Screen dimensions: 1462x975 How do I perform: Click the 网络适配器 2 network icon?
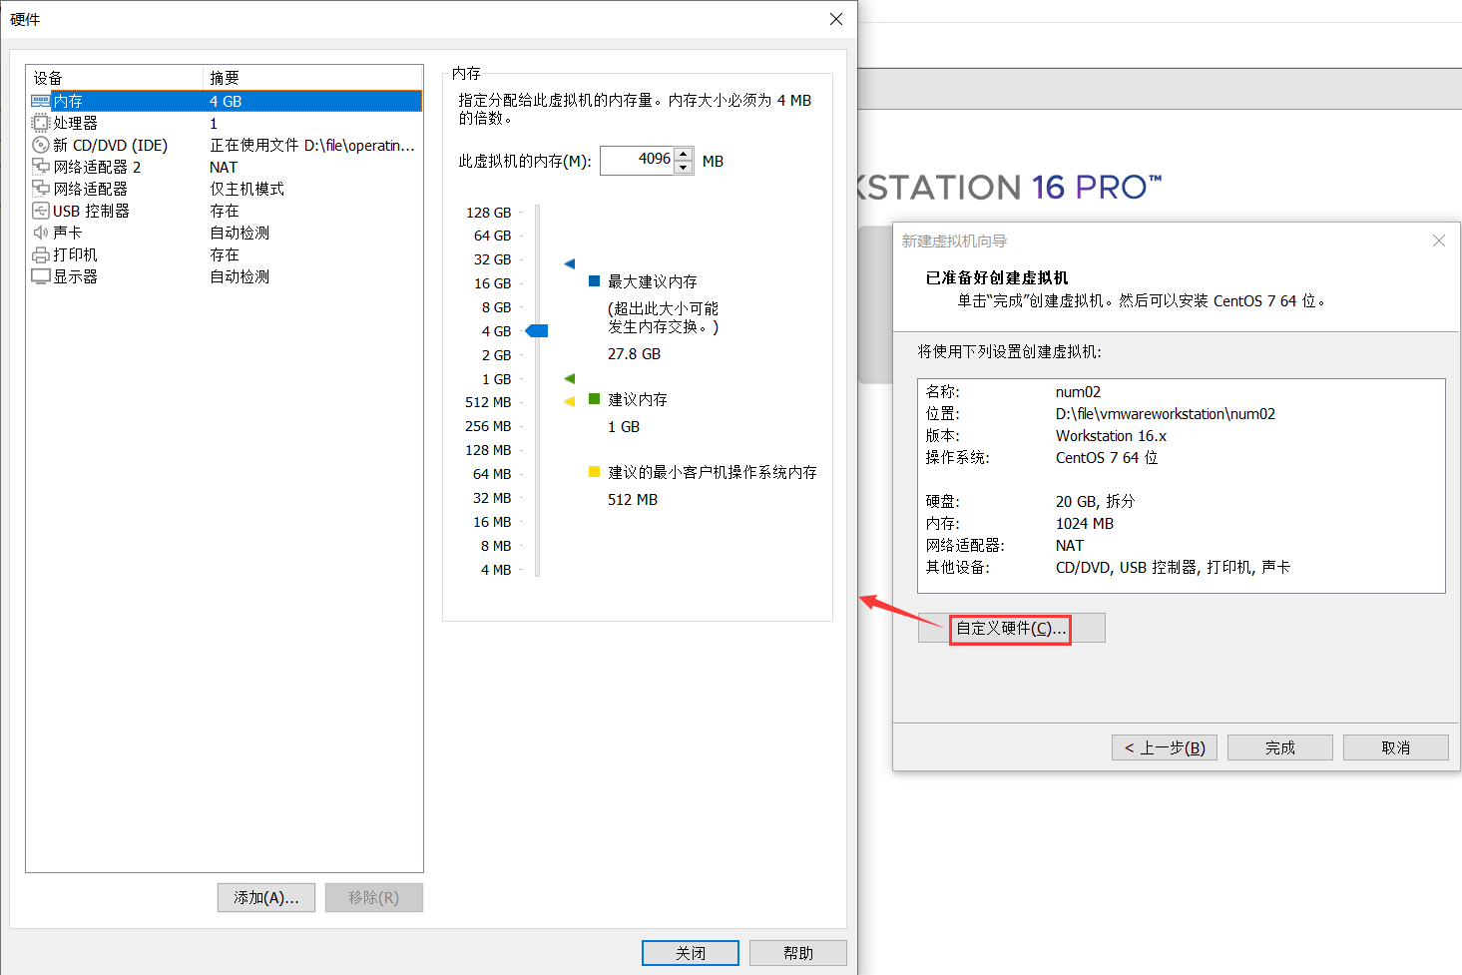41,167
